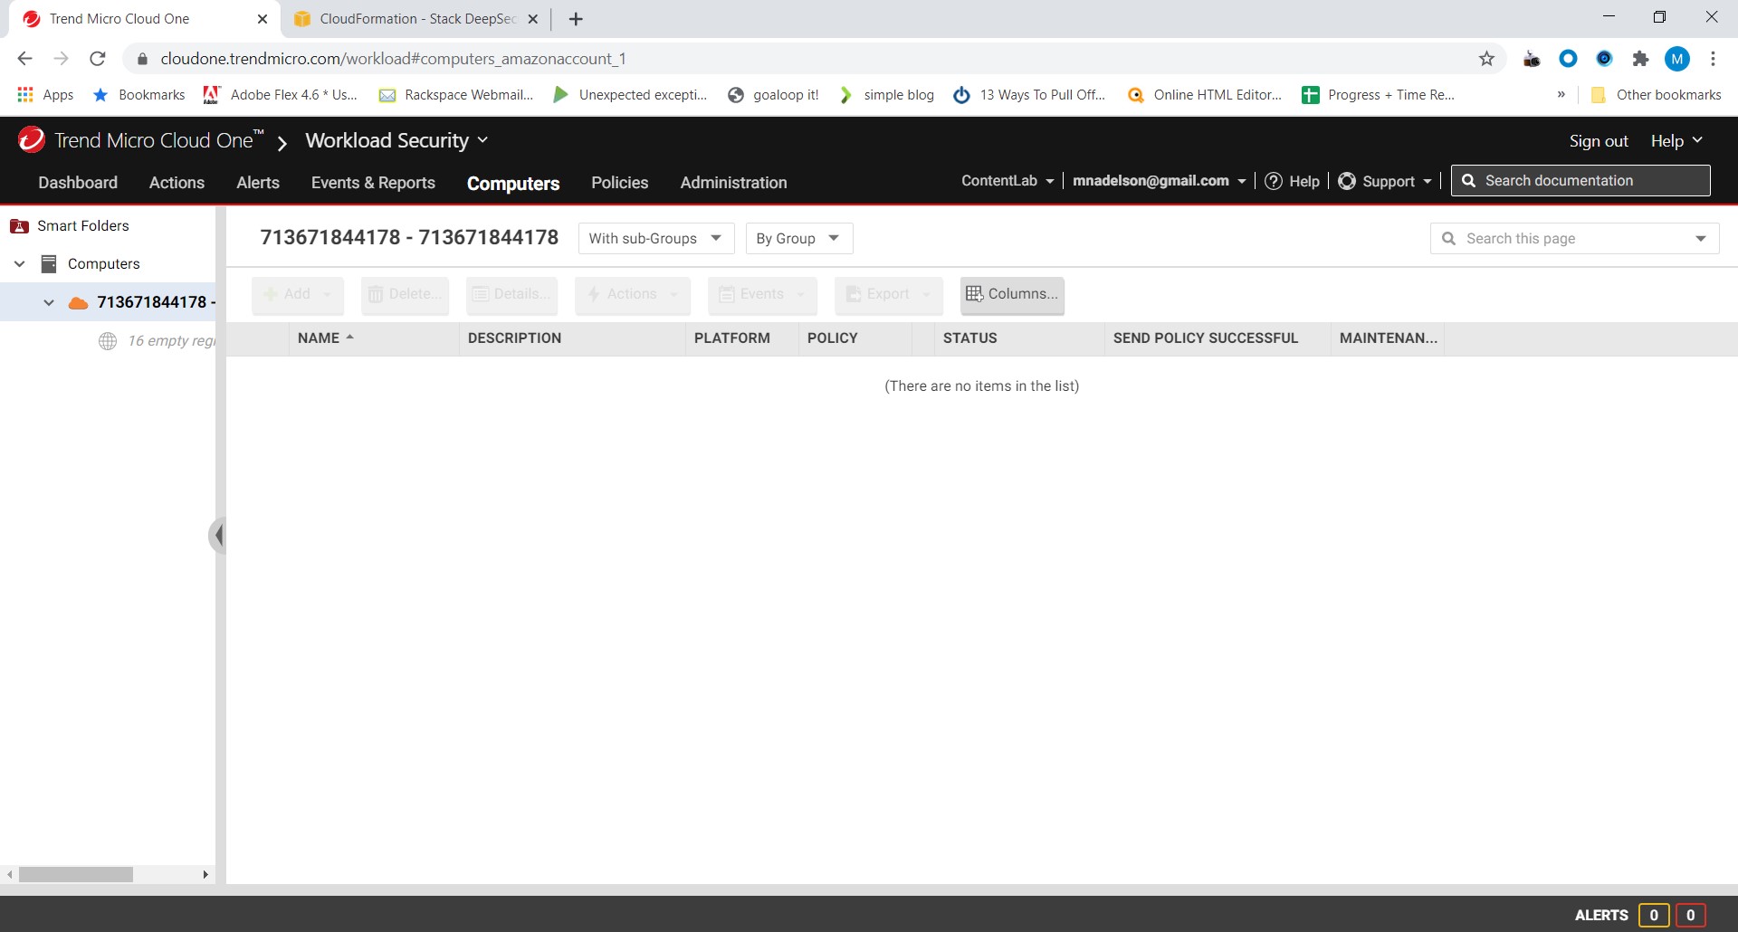The width and height of the screenshot is (1738, 932).
Task: Open the Columns chooser button
Action: 1012,294
